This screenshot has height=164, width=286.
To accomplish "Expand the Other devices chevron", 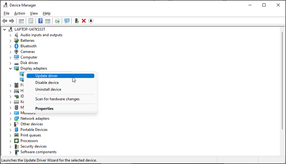I will pos(11,124).
